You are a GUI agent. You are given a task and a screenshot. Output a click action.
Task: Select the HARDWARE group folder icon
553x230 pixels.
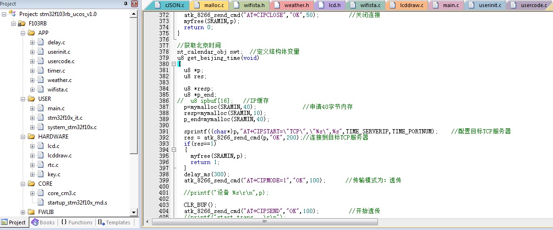[31, 137]
